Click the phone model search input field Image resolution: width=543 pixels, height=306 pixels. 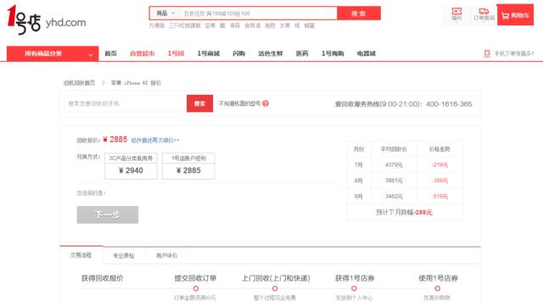[x=125, y=103]
